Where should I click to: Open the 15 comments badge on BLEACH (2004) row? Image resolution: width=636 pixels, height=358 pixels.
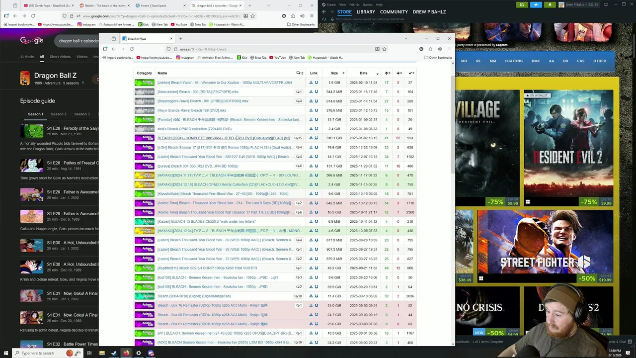tap(298, 138)
